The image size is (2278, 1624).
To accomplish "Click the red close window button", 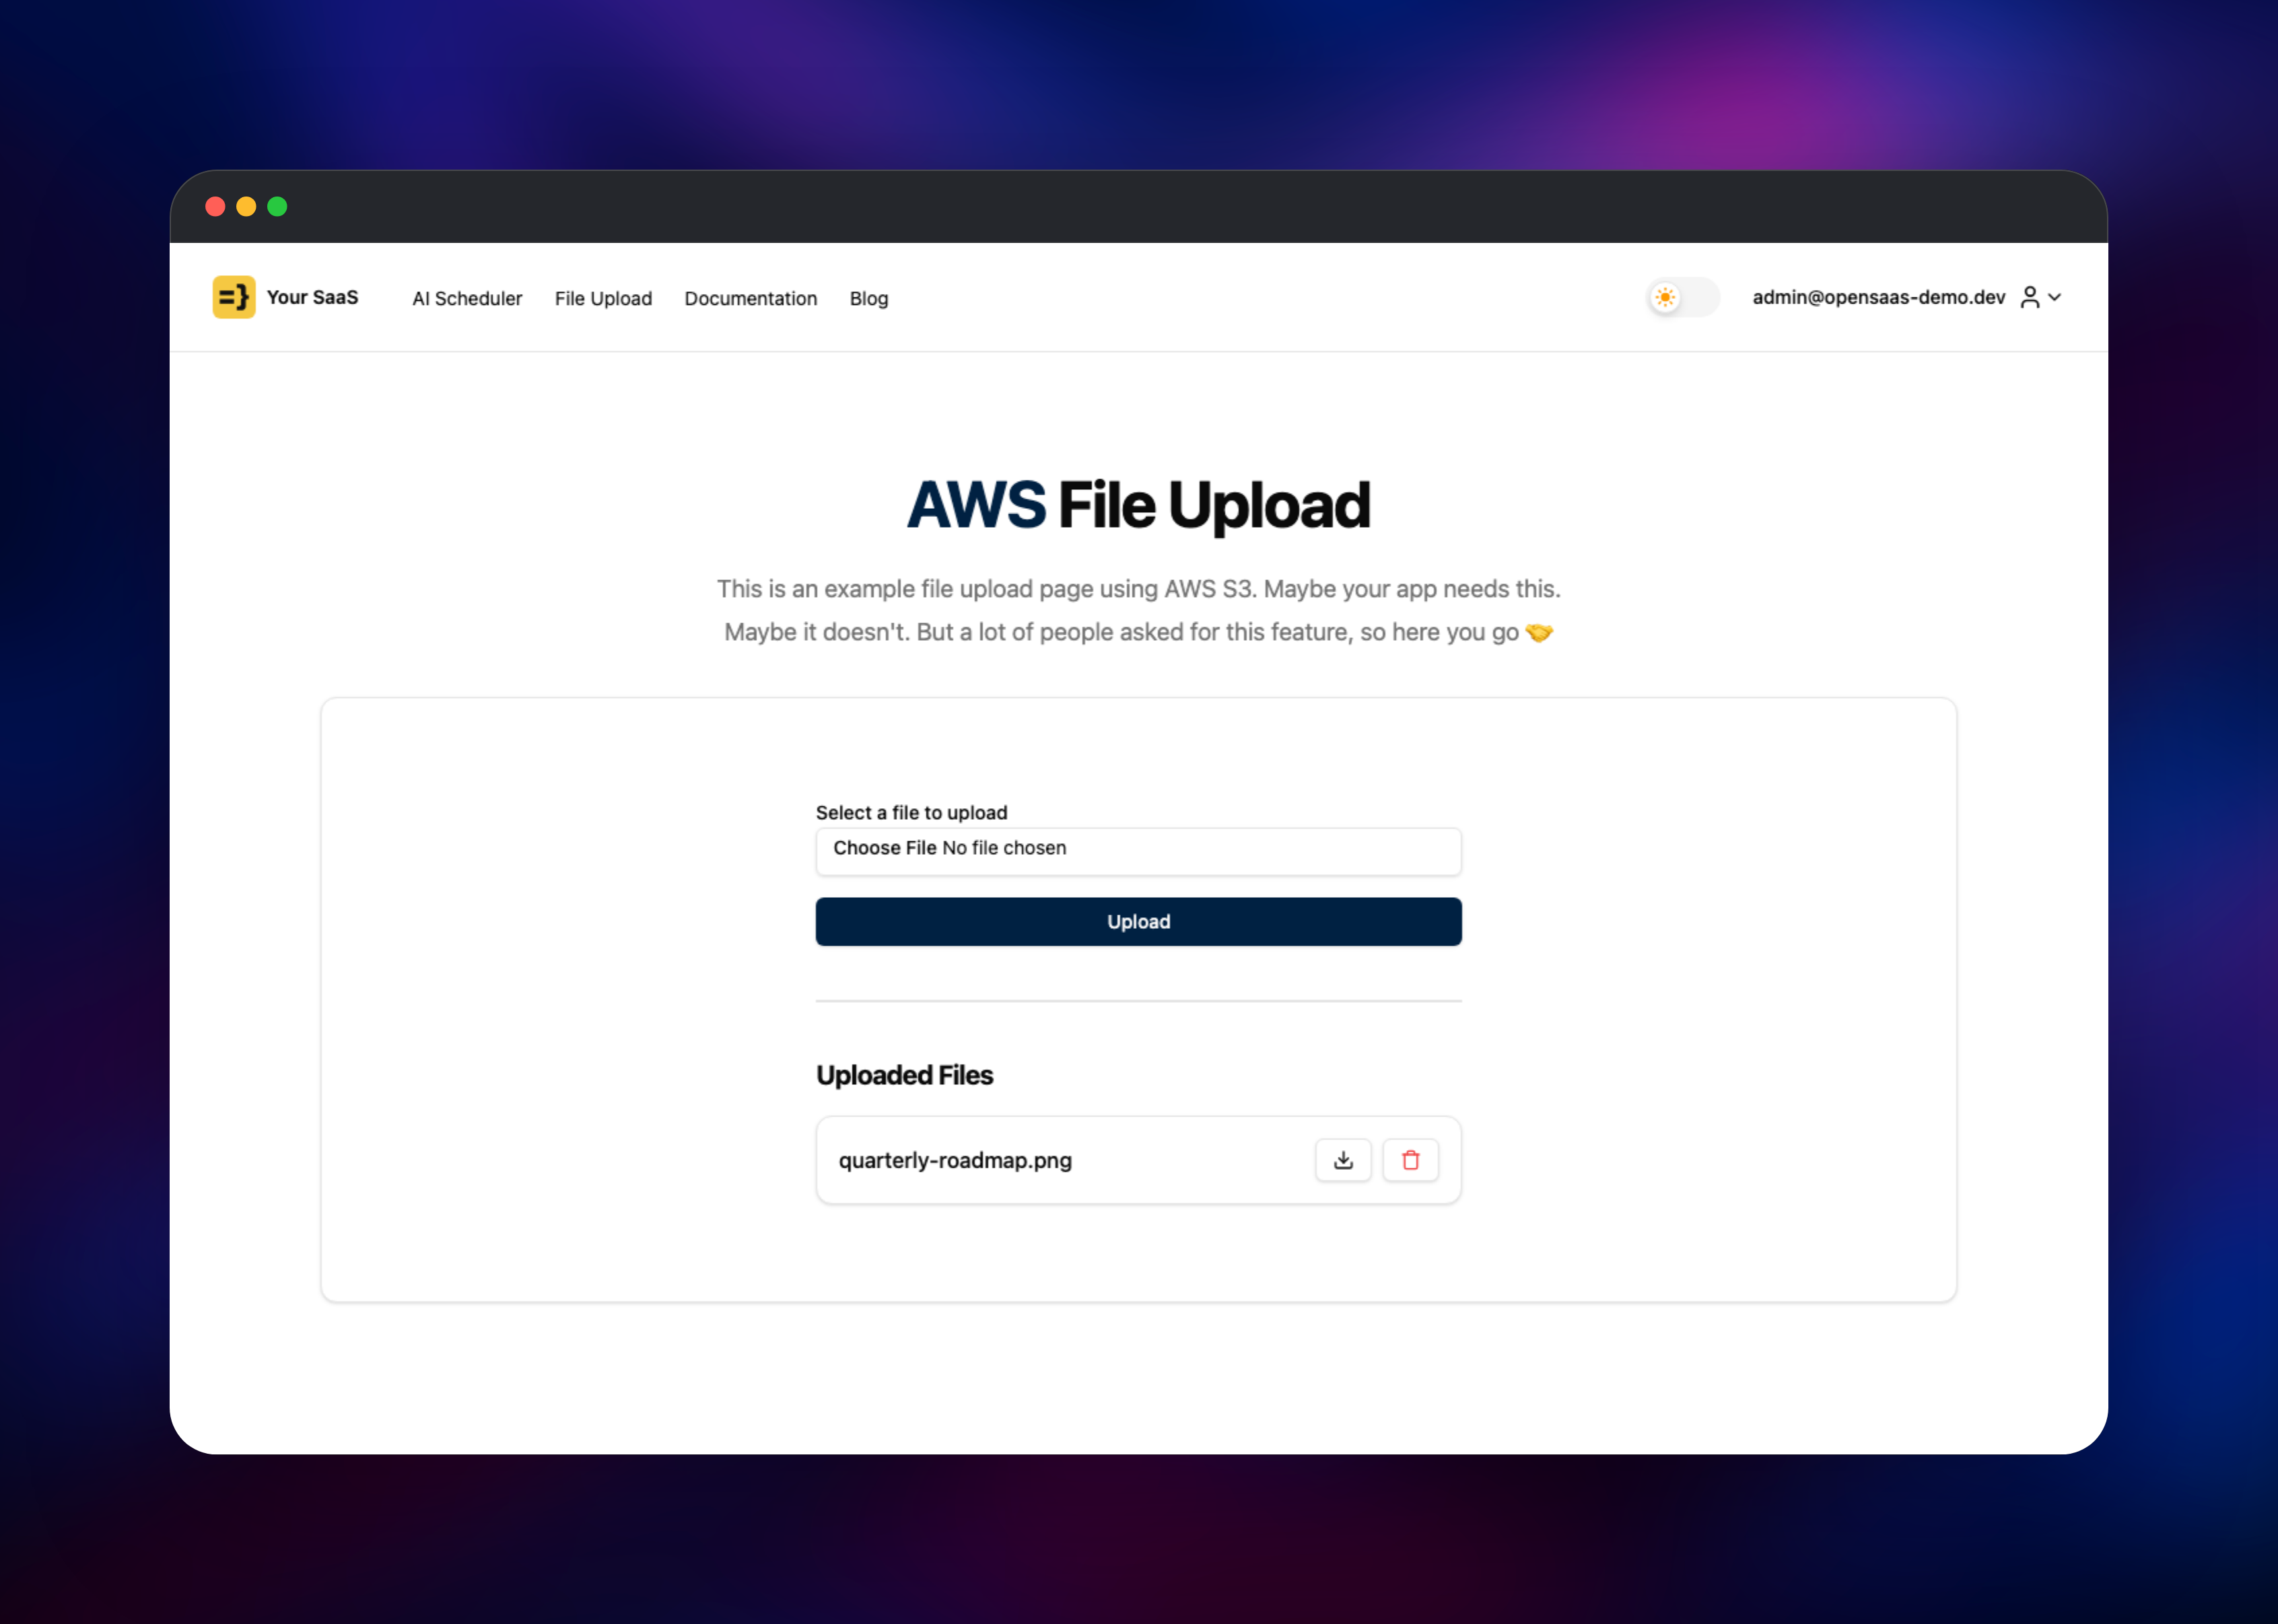I will [x=215, y=206].
